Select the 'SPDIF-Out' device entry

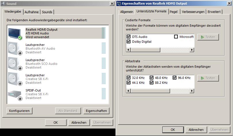coord(33,90)
